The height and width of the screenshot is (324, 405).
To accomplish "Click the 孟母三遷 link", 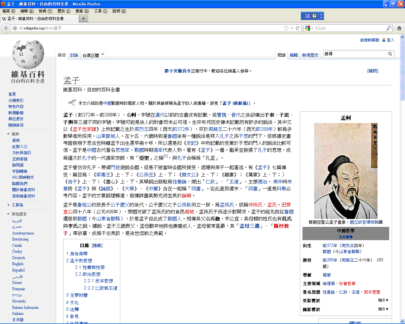I will pos(249,226).
